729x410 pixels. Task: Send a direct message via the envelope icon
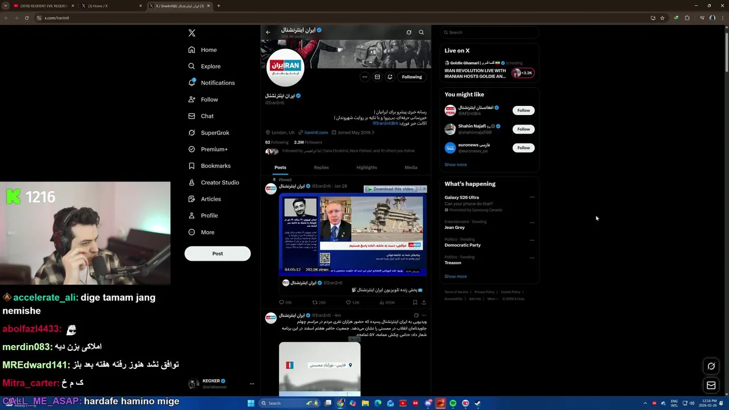pyautogui.click(x=377, y=76)
